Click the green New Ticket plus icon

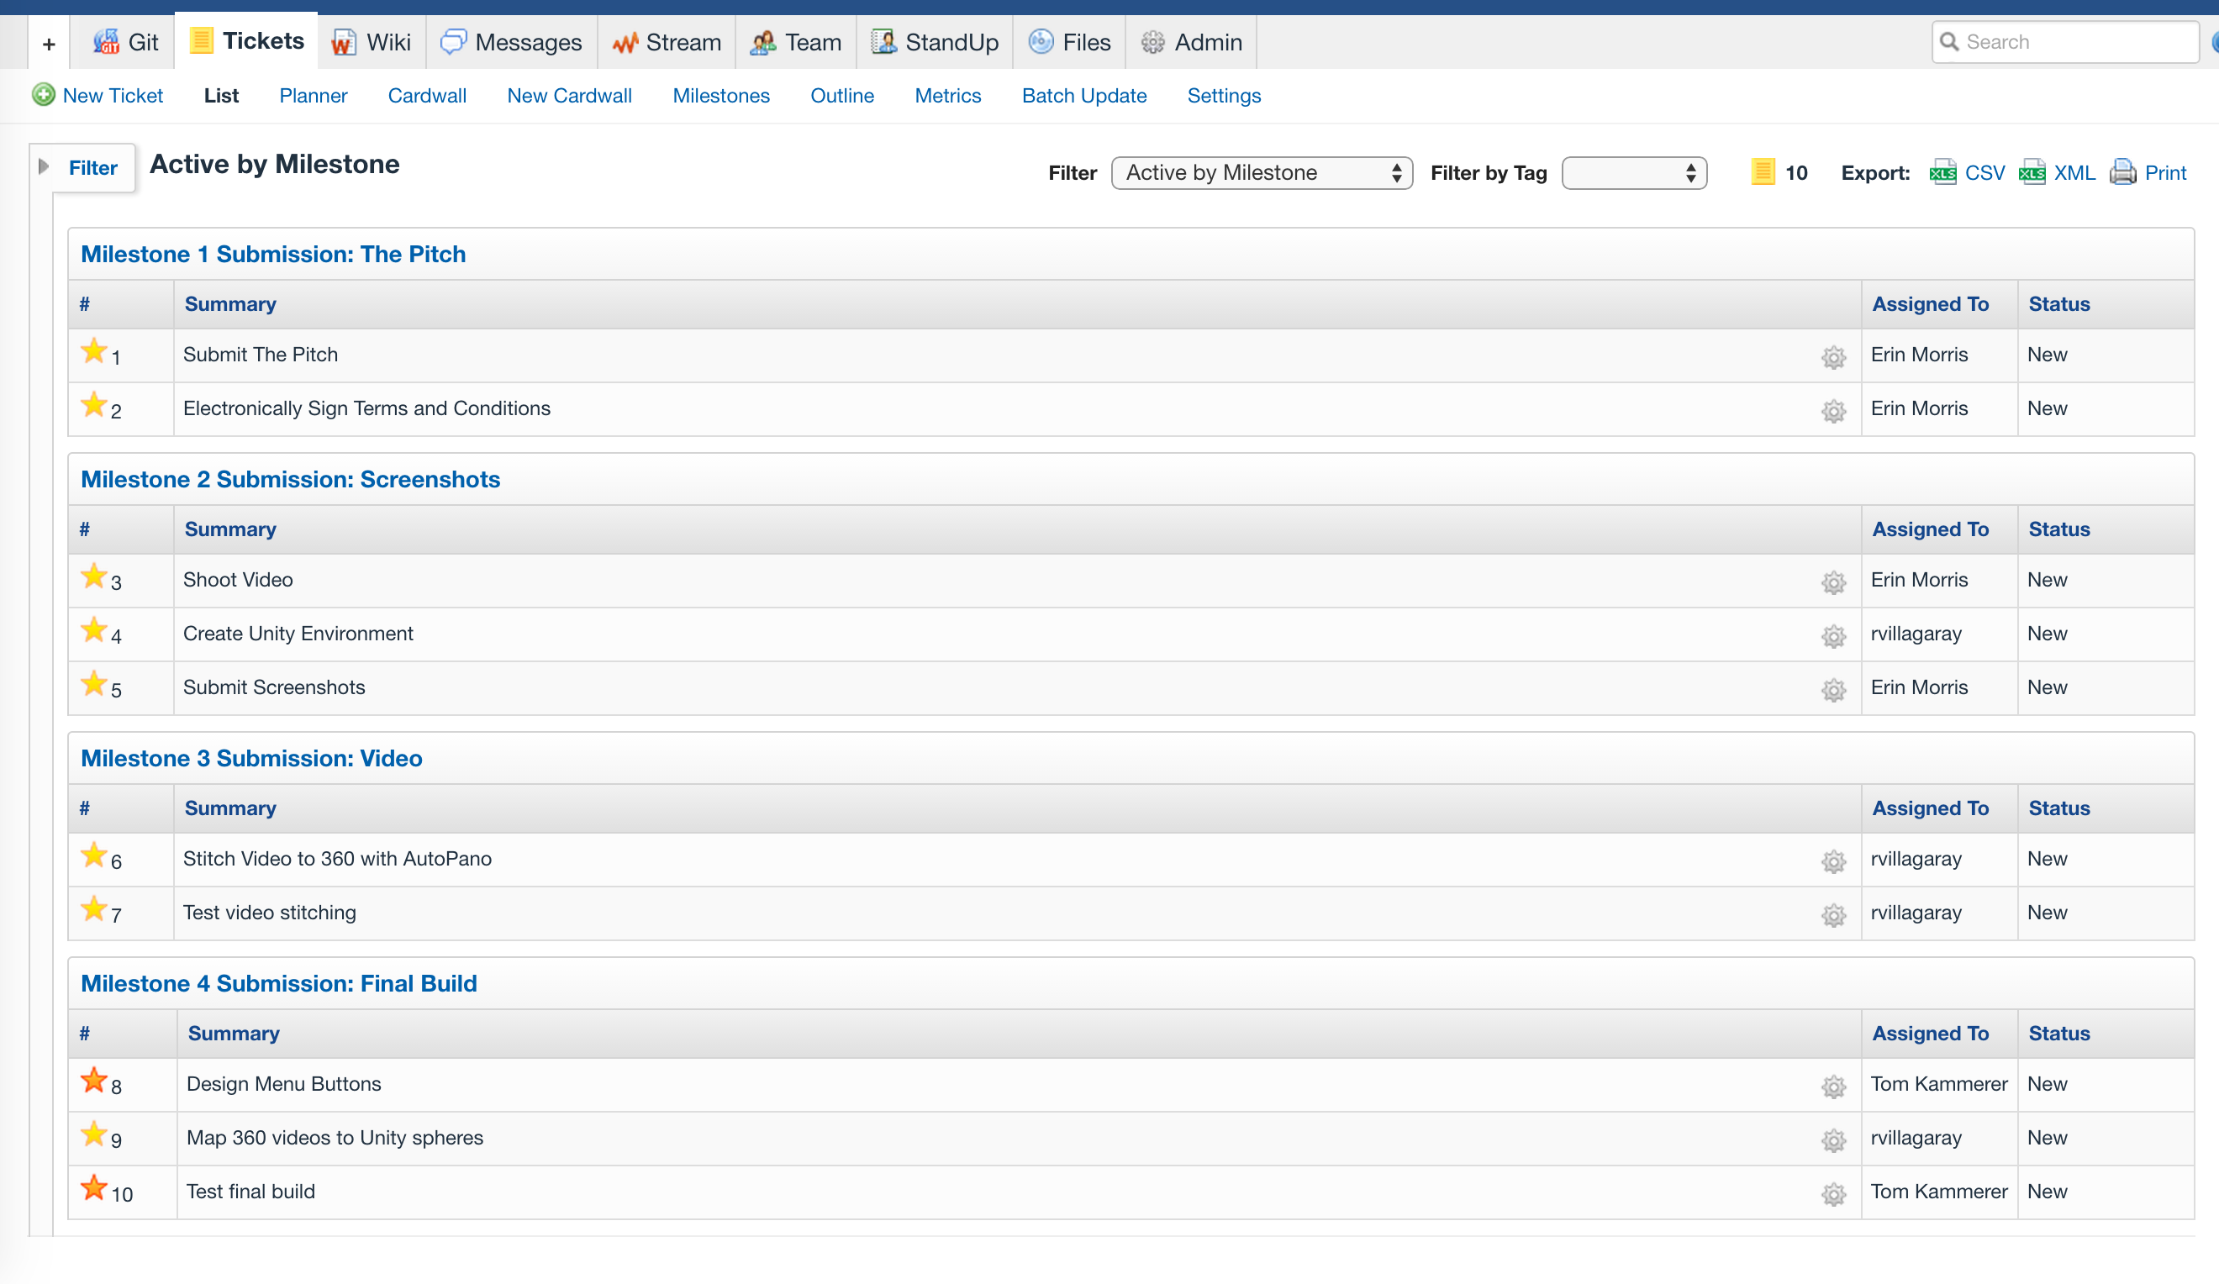43,95
